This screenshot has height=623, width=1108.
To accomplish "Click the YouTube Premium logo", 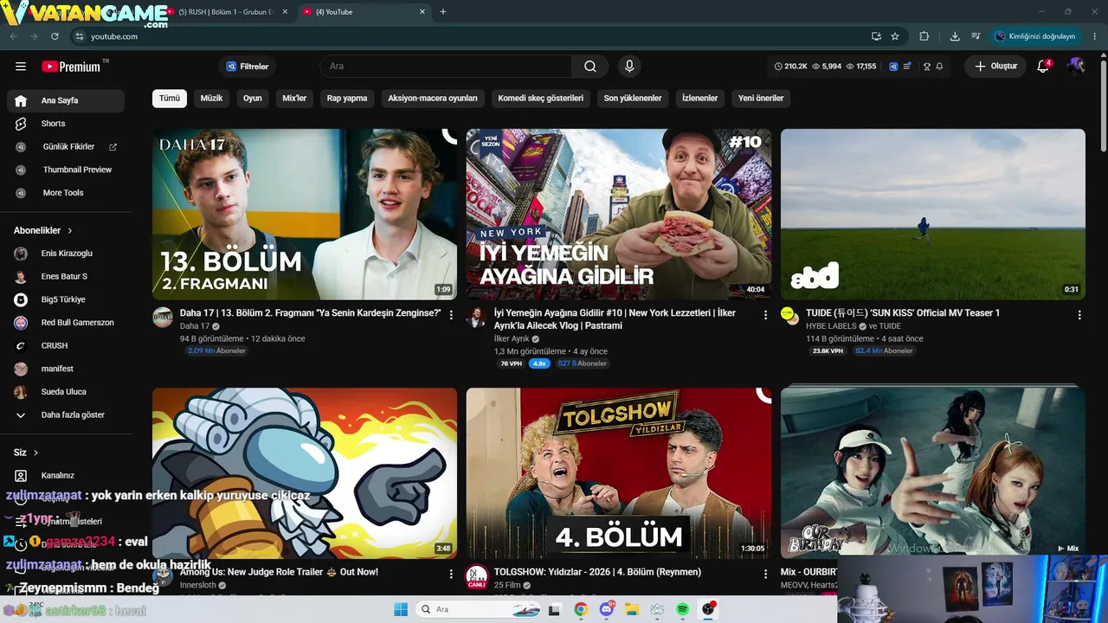I will pos(73,67).
